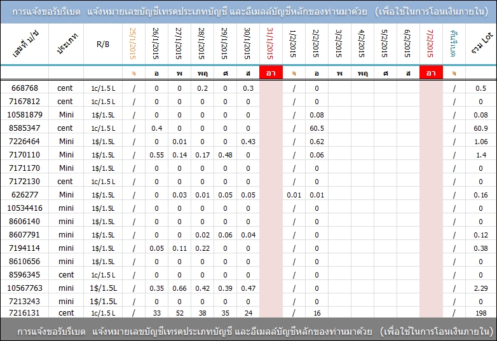The width and height of the screenshot is (497, 341).
Task: Select account number 7167812
Action: [x=25, y=102]
